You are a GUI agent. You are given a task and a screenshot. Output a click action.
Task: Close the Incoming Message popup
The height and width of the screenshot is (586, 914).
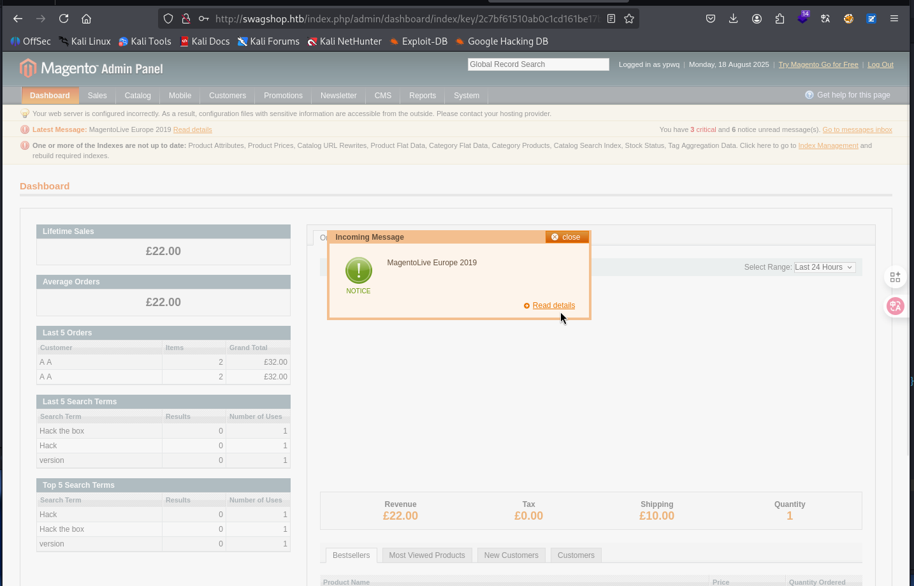(566, 237)
